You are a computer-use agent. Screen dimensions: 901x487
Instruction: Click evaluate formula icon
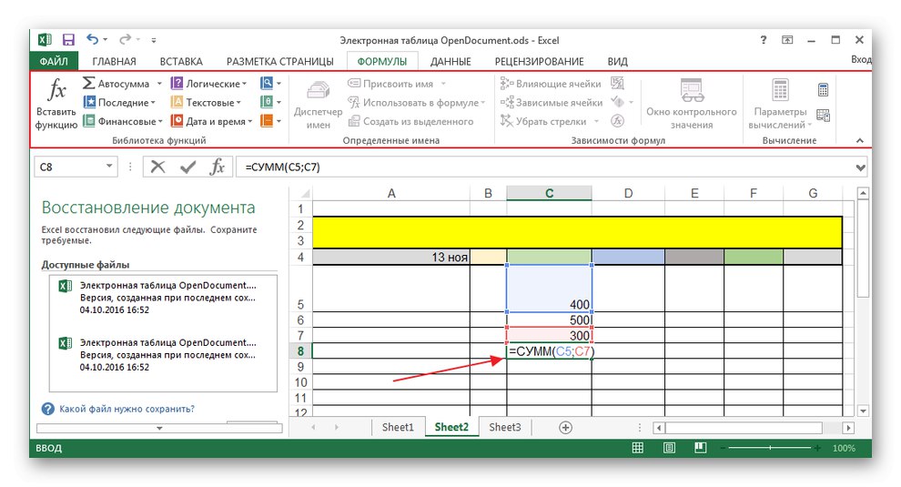pyautogui.click(x=618, y=121)
